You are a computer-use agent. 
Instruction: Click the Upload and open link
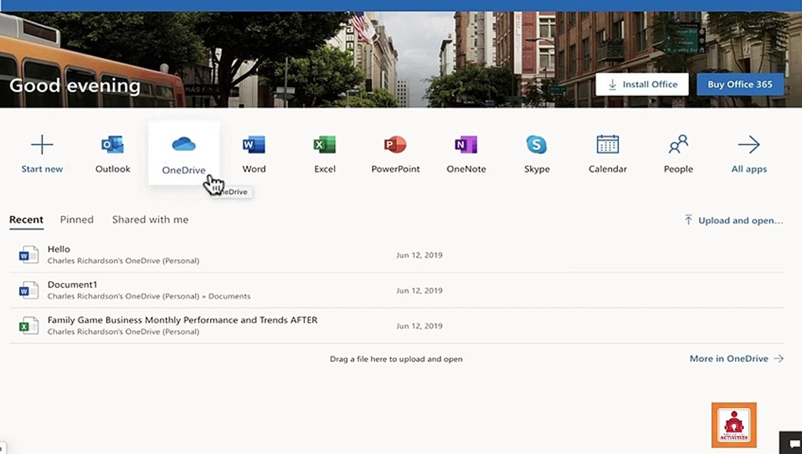[x=734, y=220]
